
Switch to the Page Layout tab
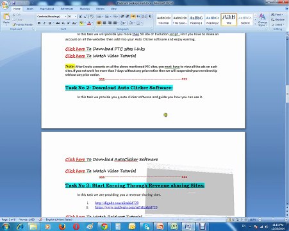47,9
